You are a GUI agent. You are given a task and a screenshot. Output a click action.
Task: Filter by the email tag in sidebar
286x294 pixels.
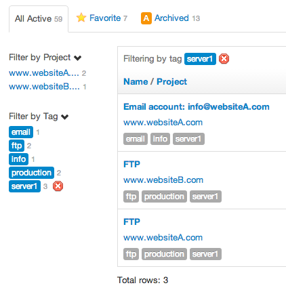coord(21,132)
